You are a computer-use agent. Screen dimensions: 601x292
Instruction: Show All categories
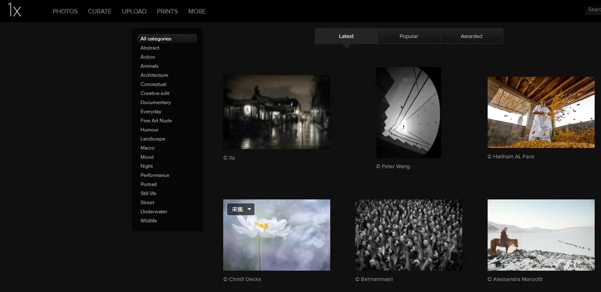(x=156, y=39)
